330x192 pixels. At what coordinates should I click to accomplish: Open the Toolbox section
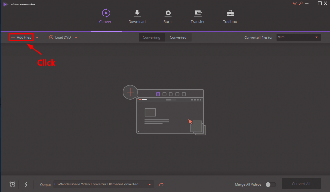click(230, 17)
